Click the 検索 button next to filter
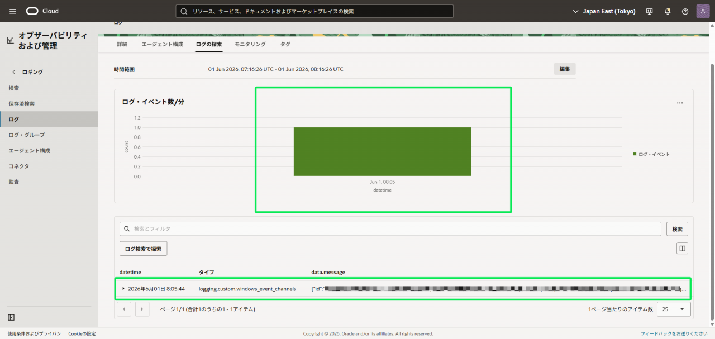 (x=677, y=229)
